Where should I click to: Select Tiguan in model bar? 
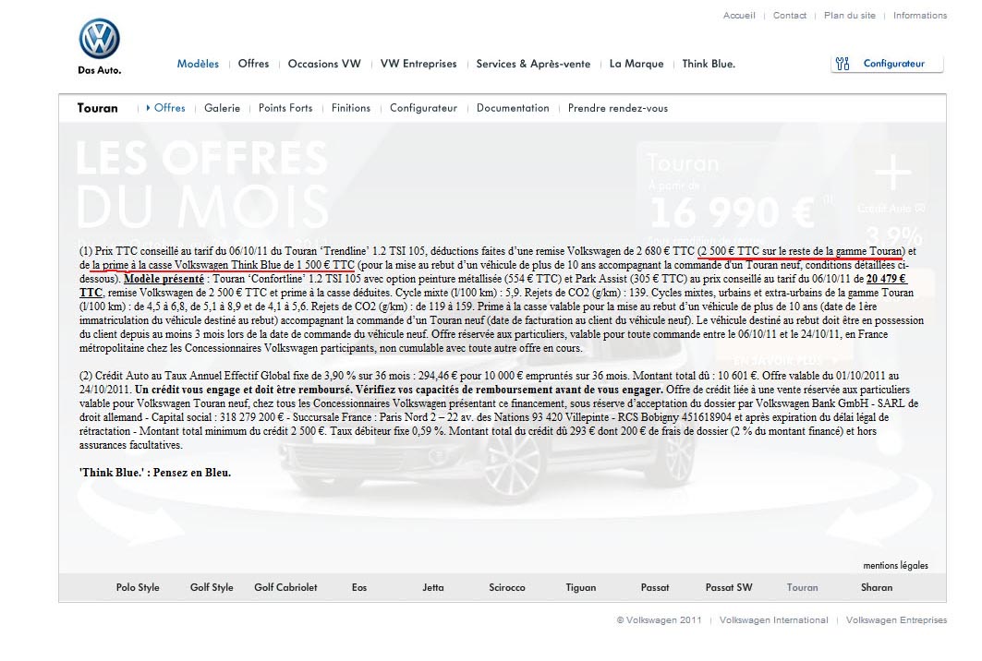coord(581,587)
